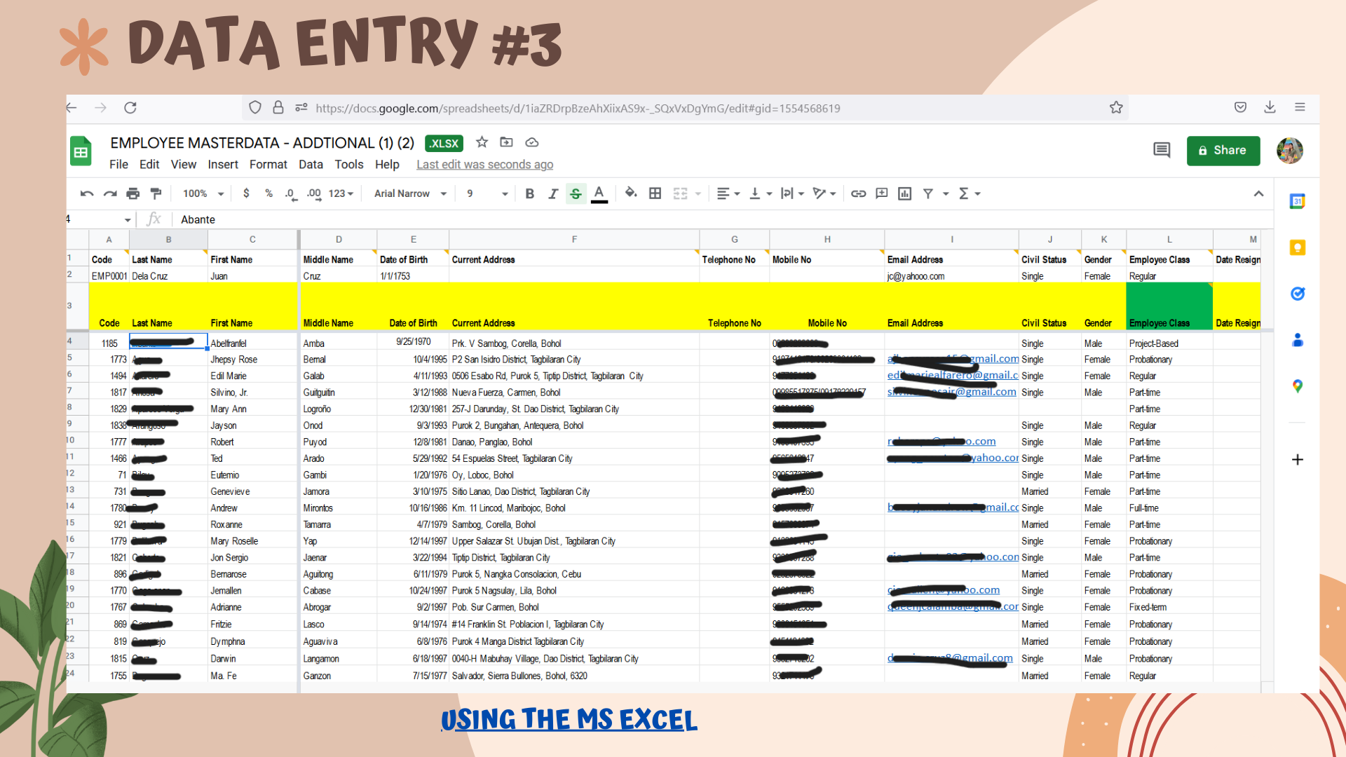Click the print icon
1346x757 pixels.
coord(133,193)
